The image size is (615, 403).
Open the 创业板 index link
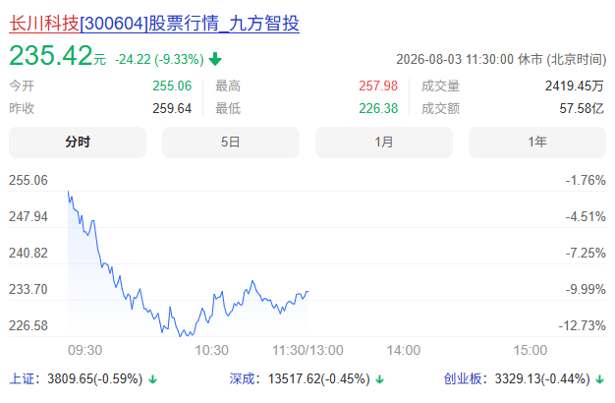click(x=463, y=379)
